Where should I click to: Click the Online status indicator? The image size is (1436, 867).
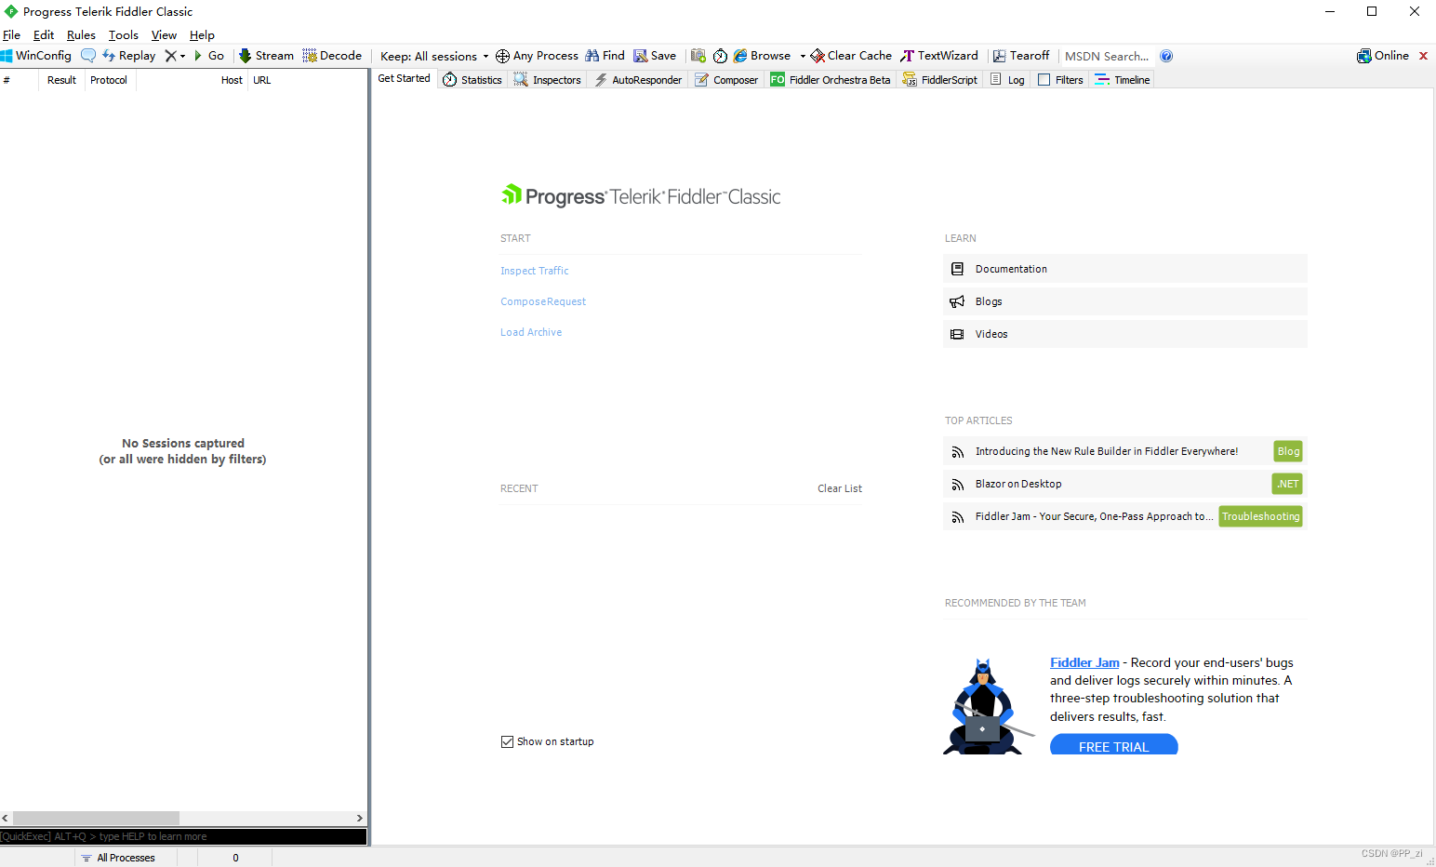1383,56
